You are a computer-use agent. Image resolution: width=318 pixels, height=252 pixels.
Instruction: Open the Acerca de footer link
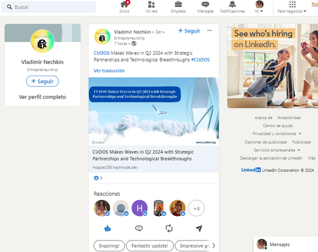click(x=263, y=117)
